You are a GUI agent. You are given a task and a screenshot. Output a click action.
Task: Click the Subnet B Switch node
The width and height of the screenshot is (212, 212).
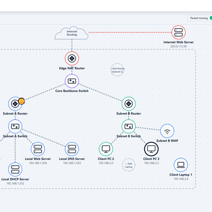[129, 126]
